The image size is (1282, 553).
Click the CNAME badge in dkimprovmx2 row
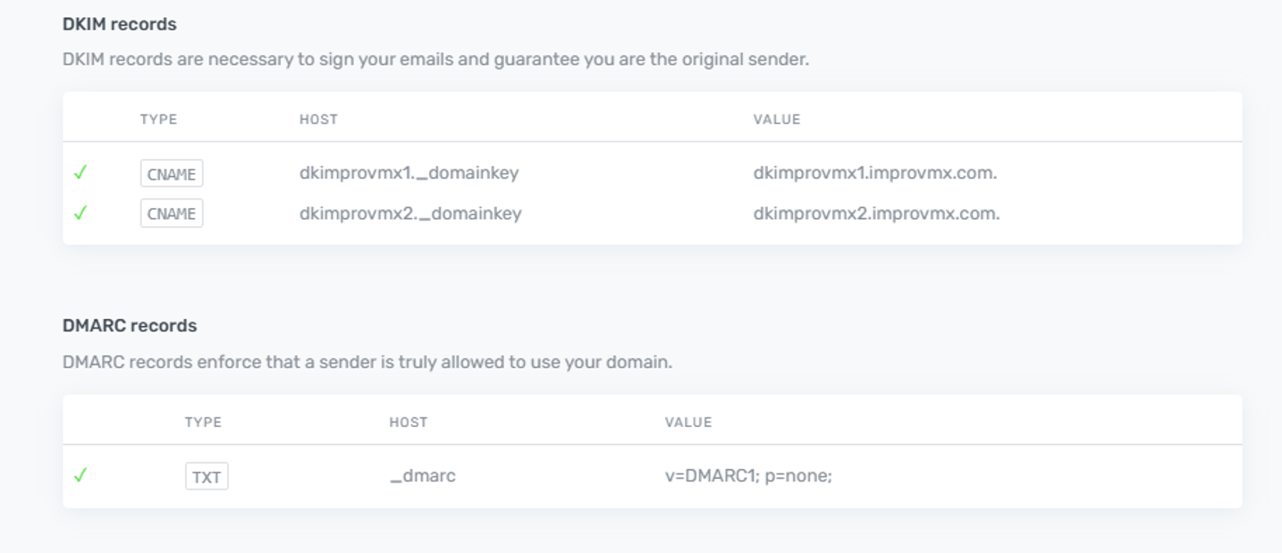tap(172, 214)
